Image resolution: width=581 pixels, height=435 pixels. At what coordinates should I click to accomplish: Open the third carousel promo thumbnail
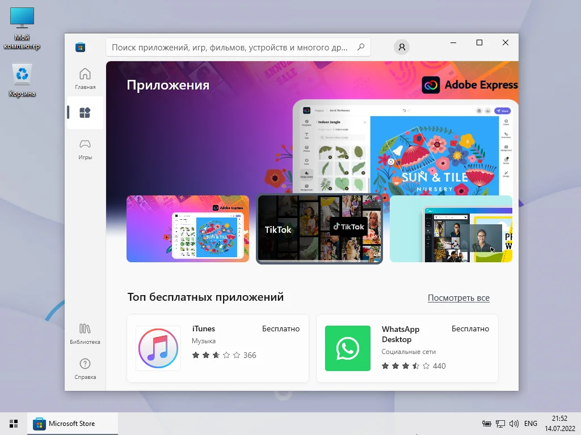coord(451,229)
